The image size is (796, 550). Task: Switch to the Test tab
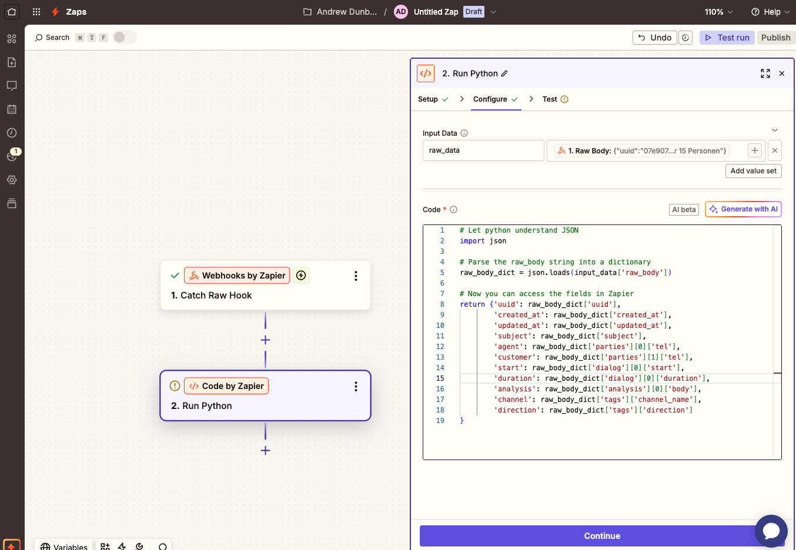pos(555,99)
